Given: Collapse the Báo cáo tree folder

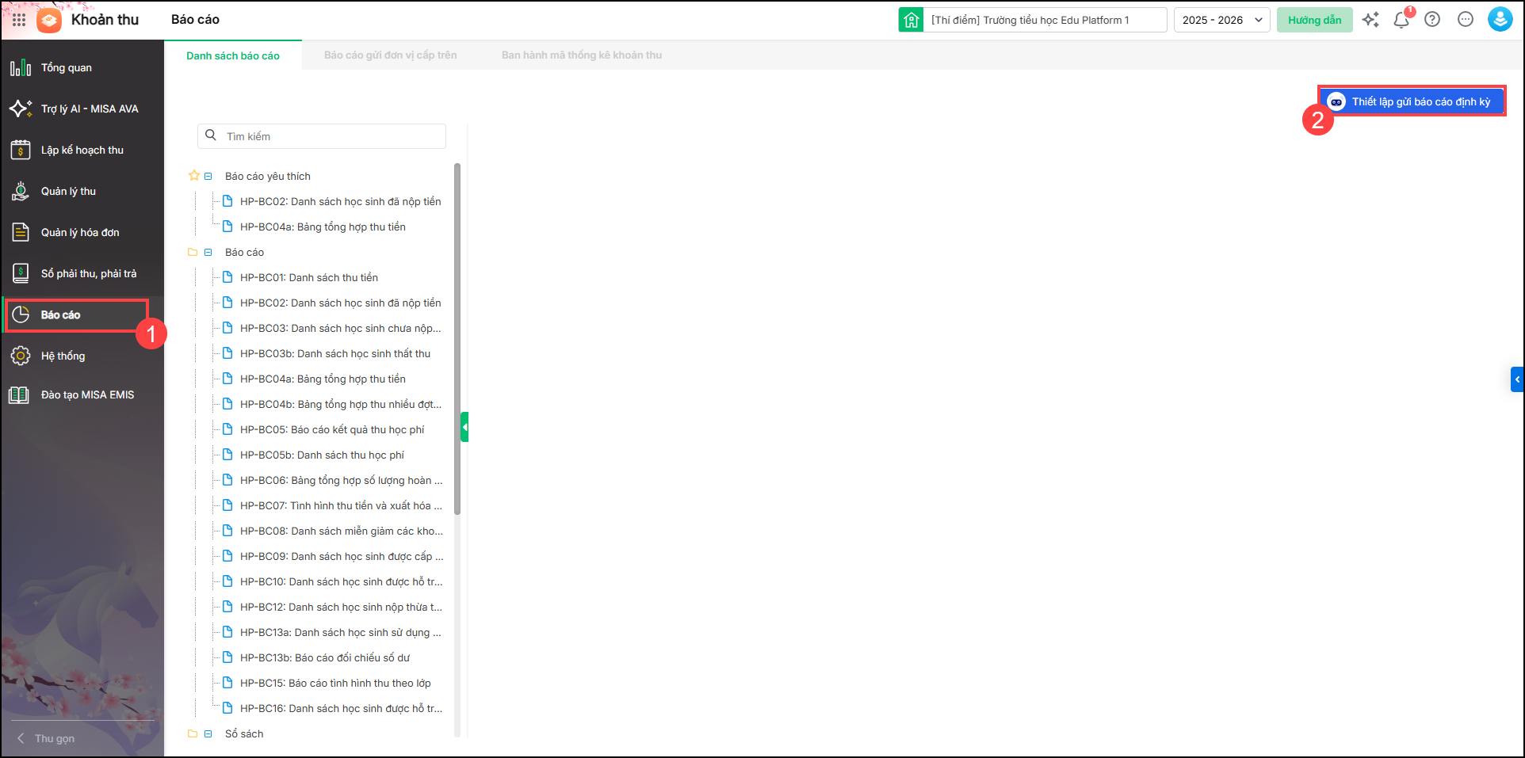Looking at the screenshot, I should pyautogui.click(x=208, y=253).
